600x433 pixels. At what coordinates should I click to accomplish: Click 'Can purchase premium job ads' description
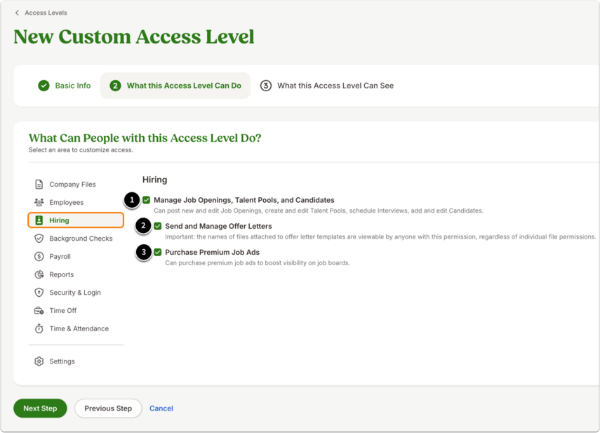[258, 262]
